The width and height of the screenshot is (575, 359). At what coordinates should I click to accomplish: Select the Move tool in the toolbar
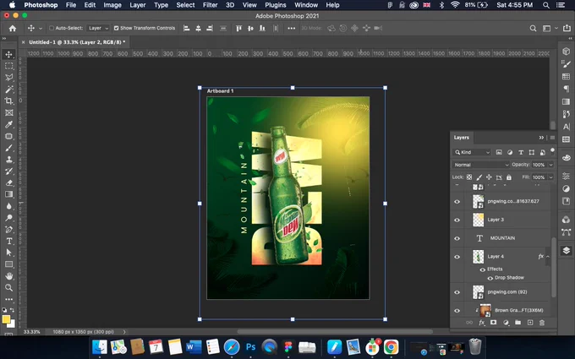(x=8, y=54)
